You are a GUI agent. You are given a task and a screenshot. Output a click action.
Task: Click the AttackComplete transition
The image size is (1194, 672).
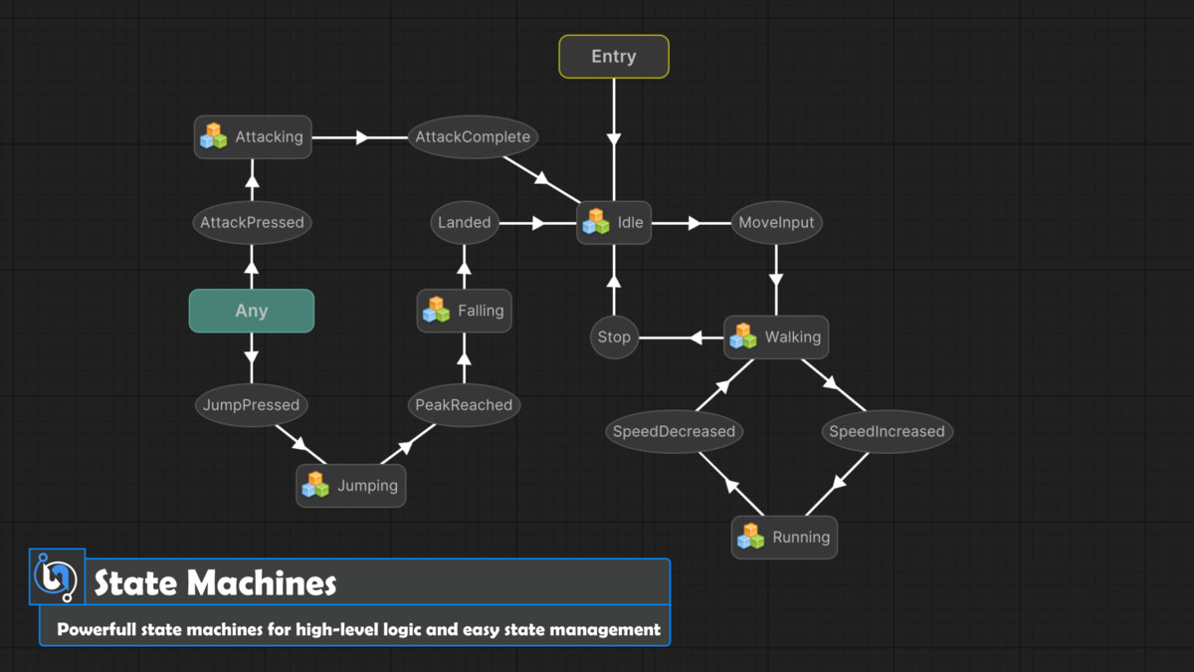coord(473,136)
